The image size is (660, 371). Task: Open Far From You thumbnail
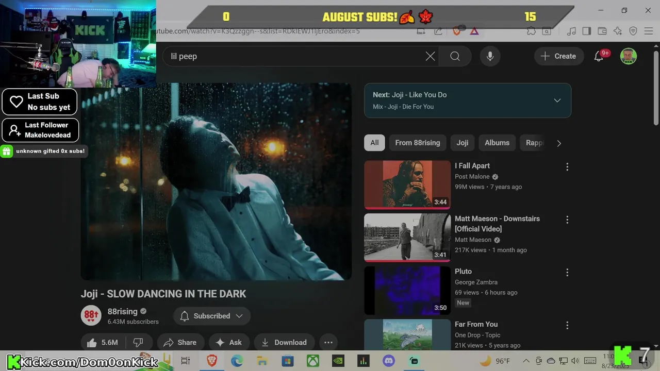407,335
